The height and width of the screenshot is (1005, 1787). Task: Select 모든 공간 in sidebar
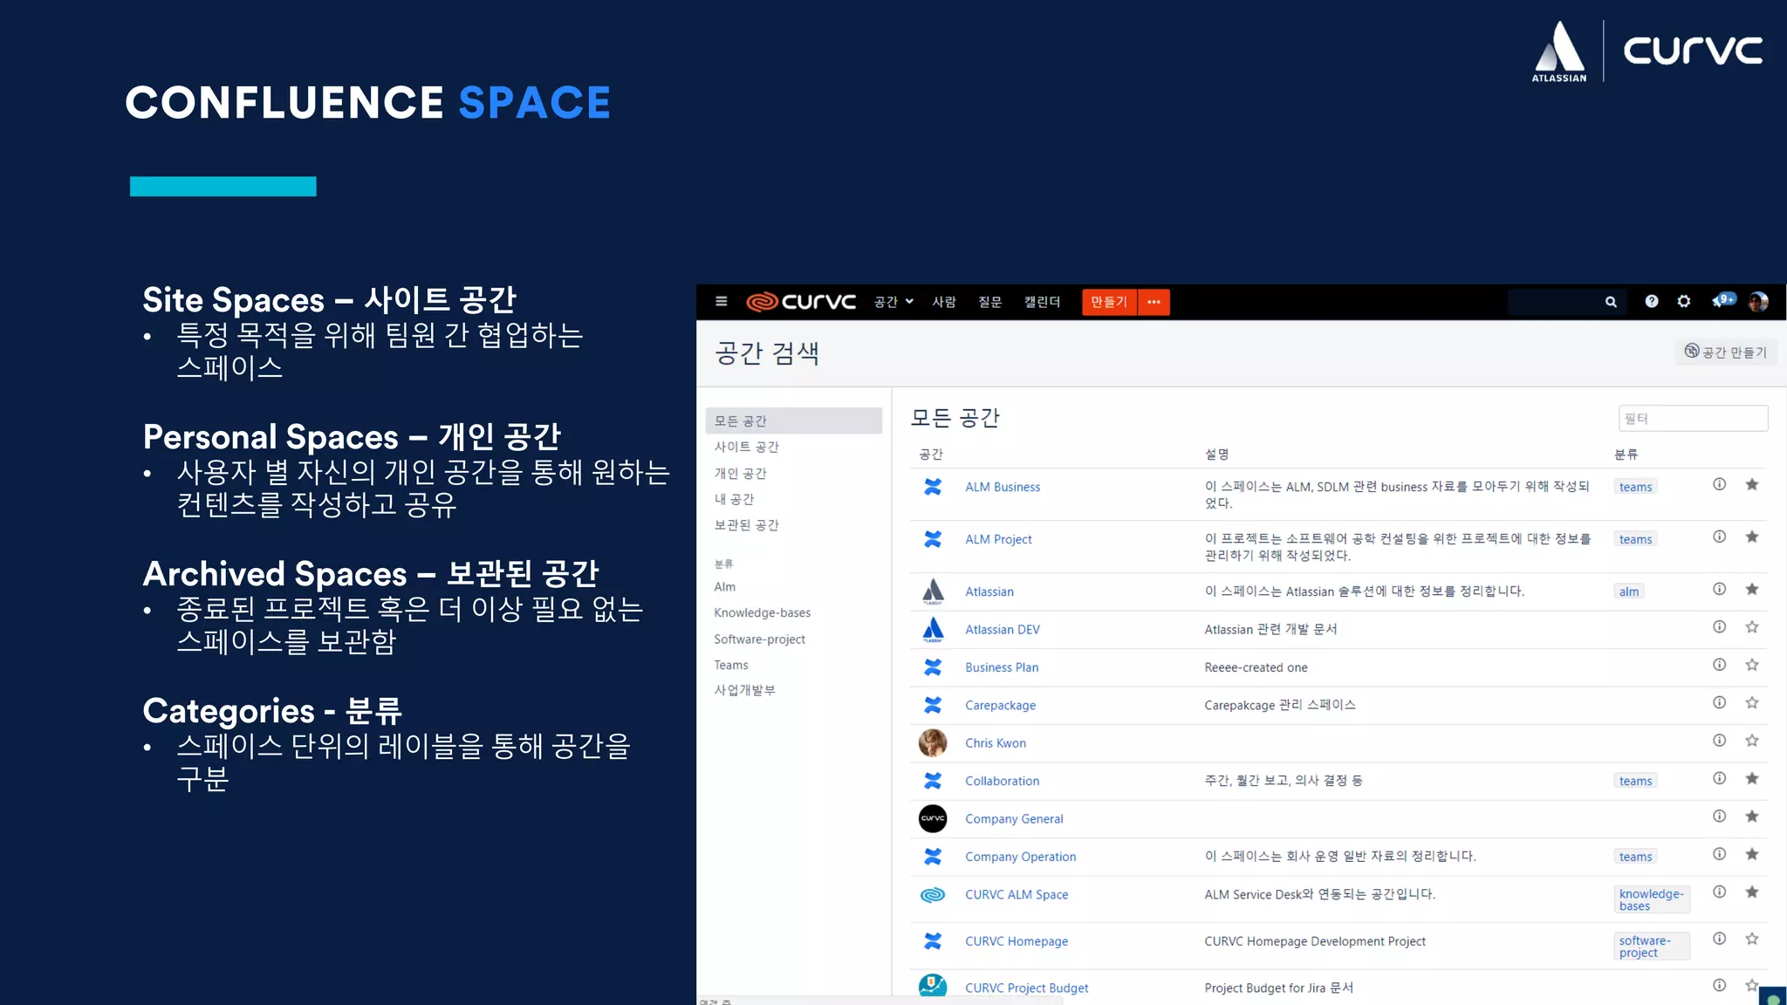click(793, 420)
